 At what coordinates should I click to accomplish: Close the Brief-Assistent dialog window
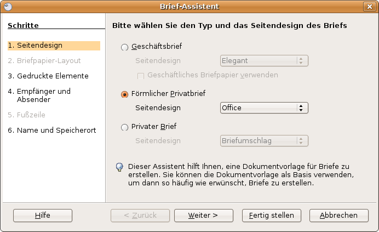click(369, 7)
